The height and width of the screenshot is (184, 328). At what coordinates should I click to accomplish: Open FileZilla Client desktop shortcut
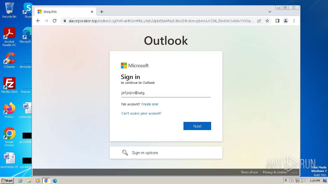point(9,85)
